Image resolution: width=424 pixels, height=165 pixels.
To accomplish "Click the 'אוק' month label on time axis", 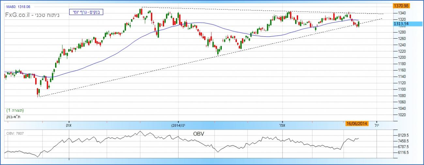I will (x=68, y=125).
